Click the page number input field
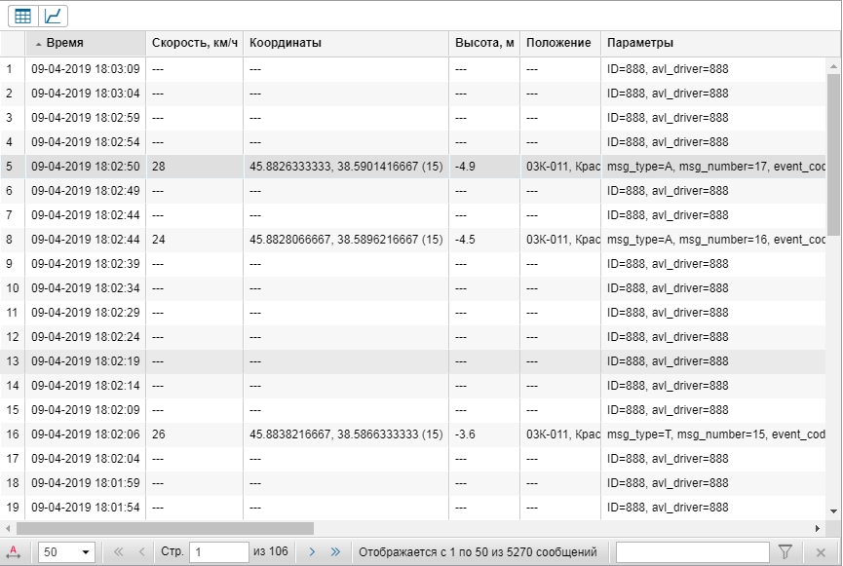 pyautogui.click(x=218, y=552)
